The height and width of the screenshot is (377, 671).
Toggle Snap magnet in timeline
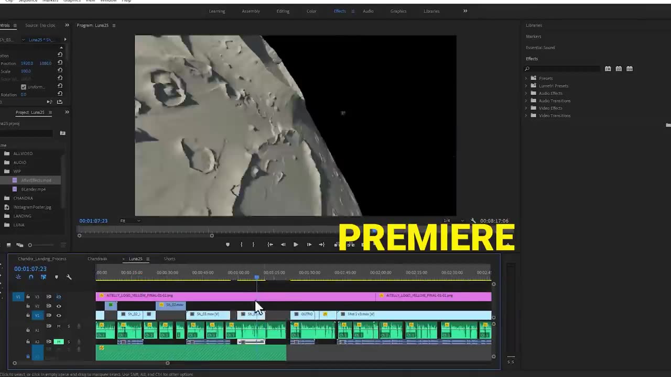click(x=31, y=277)
